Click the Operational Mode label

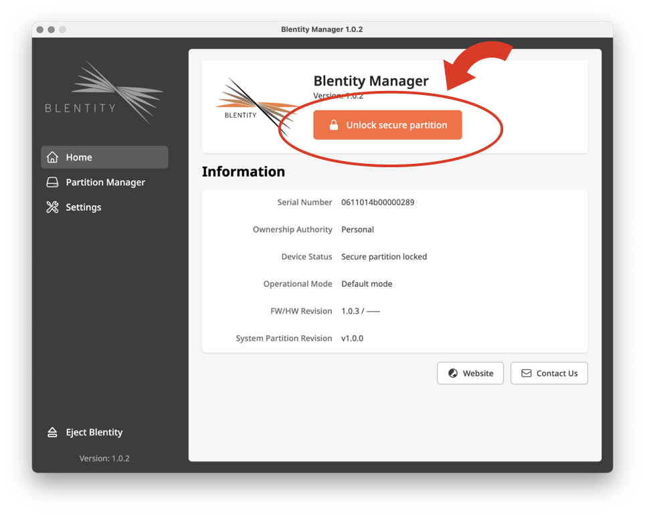click(x=297, y=284)
